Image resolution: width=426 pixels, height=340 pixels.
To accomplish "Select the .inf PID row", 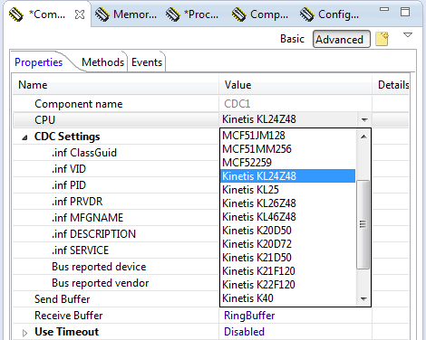I will point(115,185).
